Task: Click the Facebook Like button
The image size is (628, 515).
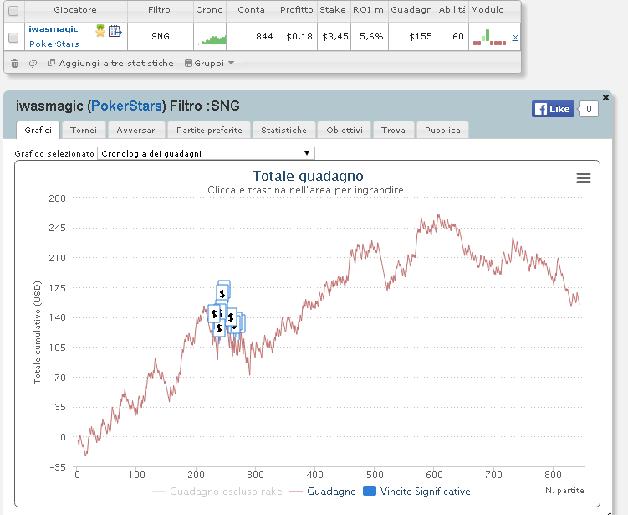Action: tap(553, 109)
